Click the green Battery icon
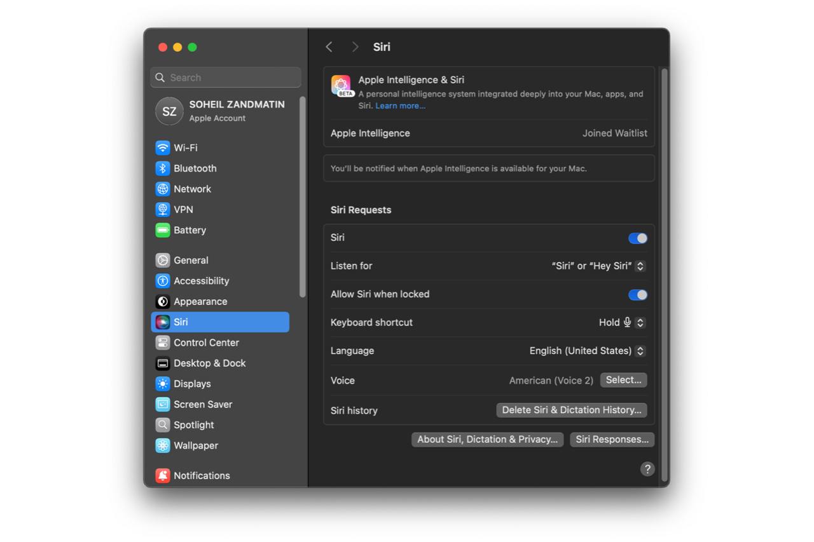 coord(163,230)
